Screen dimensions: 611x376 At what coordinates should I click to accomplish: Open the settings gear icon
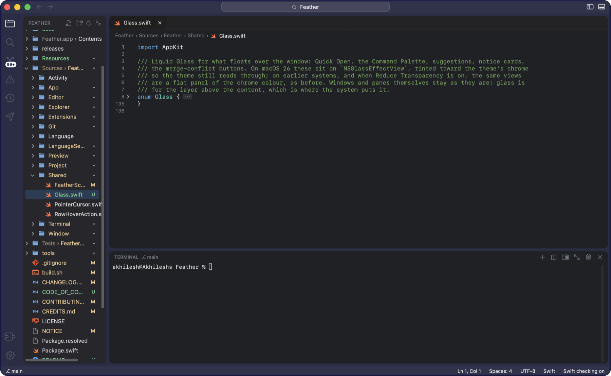click(x=10, y=355)
